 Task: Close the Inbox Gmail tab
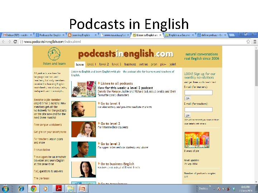tap(31, 35)
